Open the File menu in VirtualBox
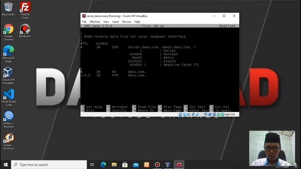The image size is (301, 169). click(x=84, y=22)
